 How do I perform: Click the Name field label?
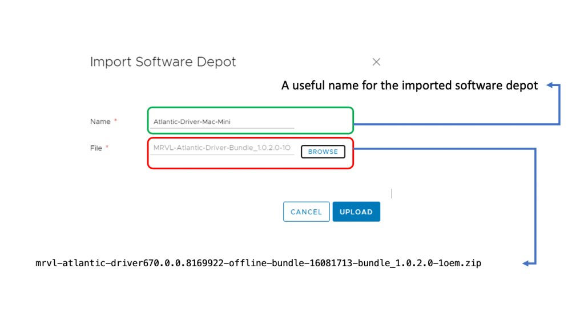tap(100, 121)
